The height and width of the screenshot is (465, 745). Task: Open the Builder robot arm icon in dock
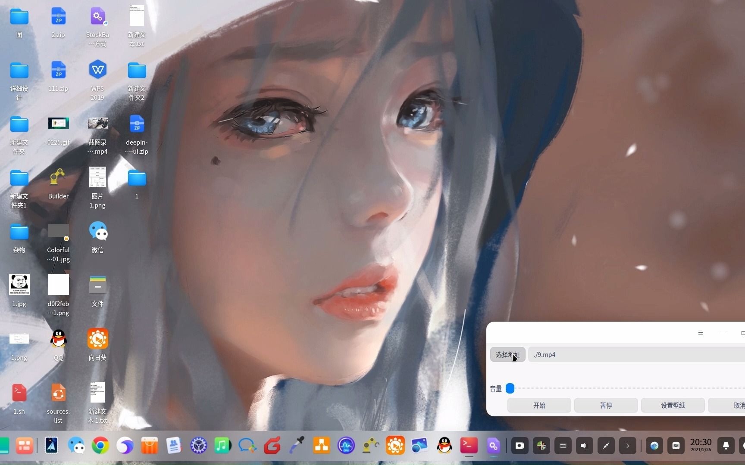[x=370, y=446]
